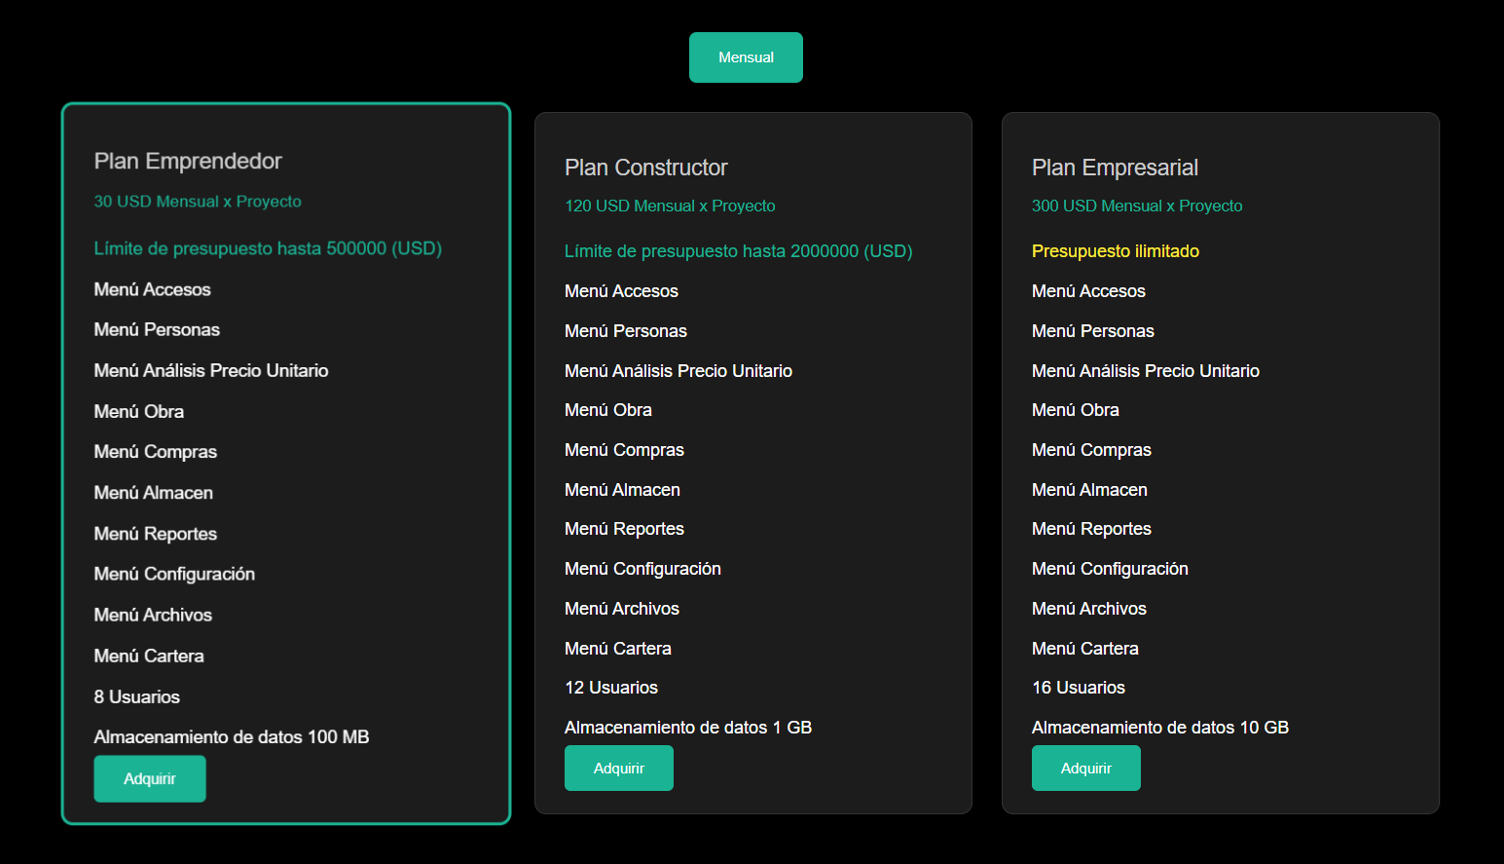
Task: Click Menú Obra in Plan Constructor
Action: pos(608,410)
